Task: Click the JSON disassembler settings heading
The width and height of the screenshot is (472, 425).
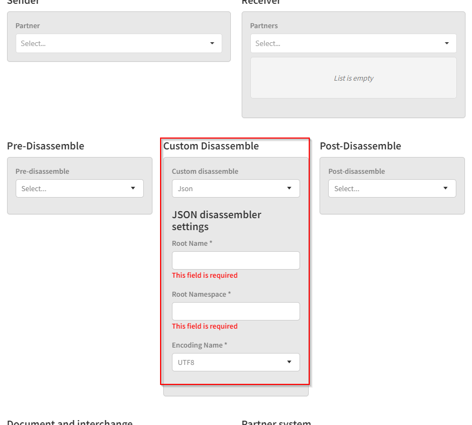Action: 216,220
